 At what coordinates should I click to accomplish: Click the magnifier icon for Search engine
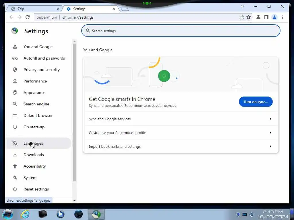15,104
